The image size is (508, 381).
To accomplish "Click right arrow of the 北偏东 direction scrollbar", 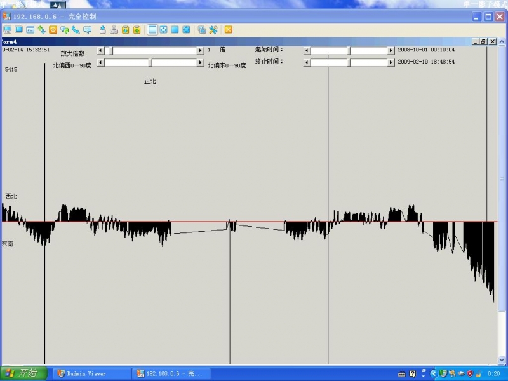I will [x=201, y=62].
